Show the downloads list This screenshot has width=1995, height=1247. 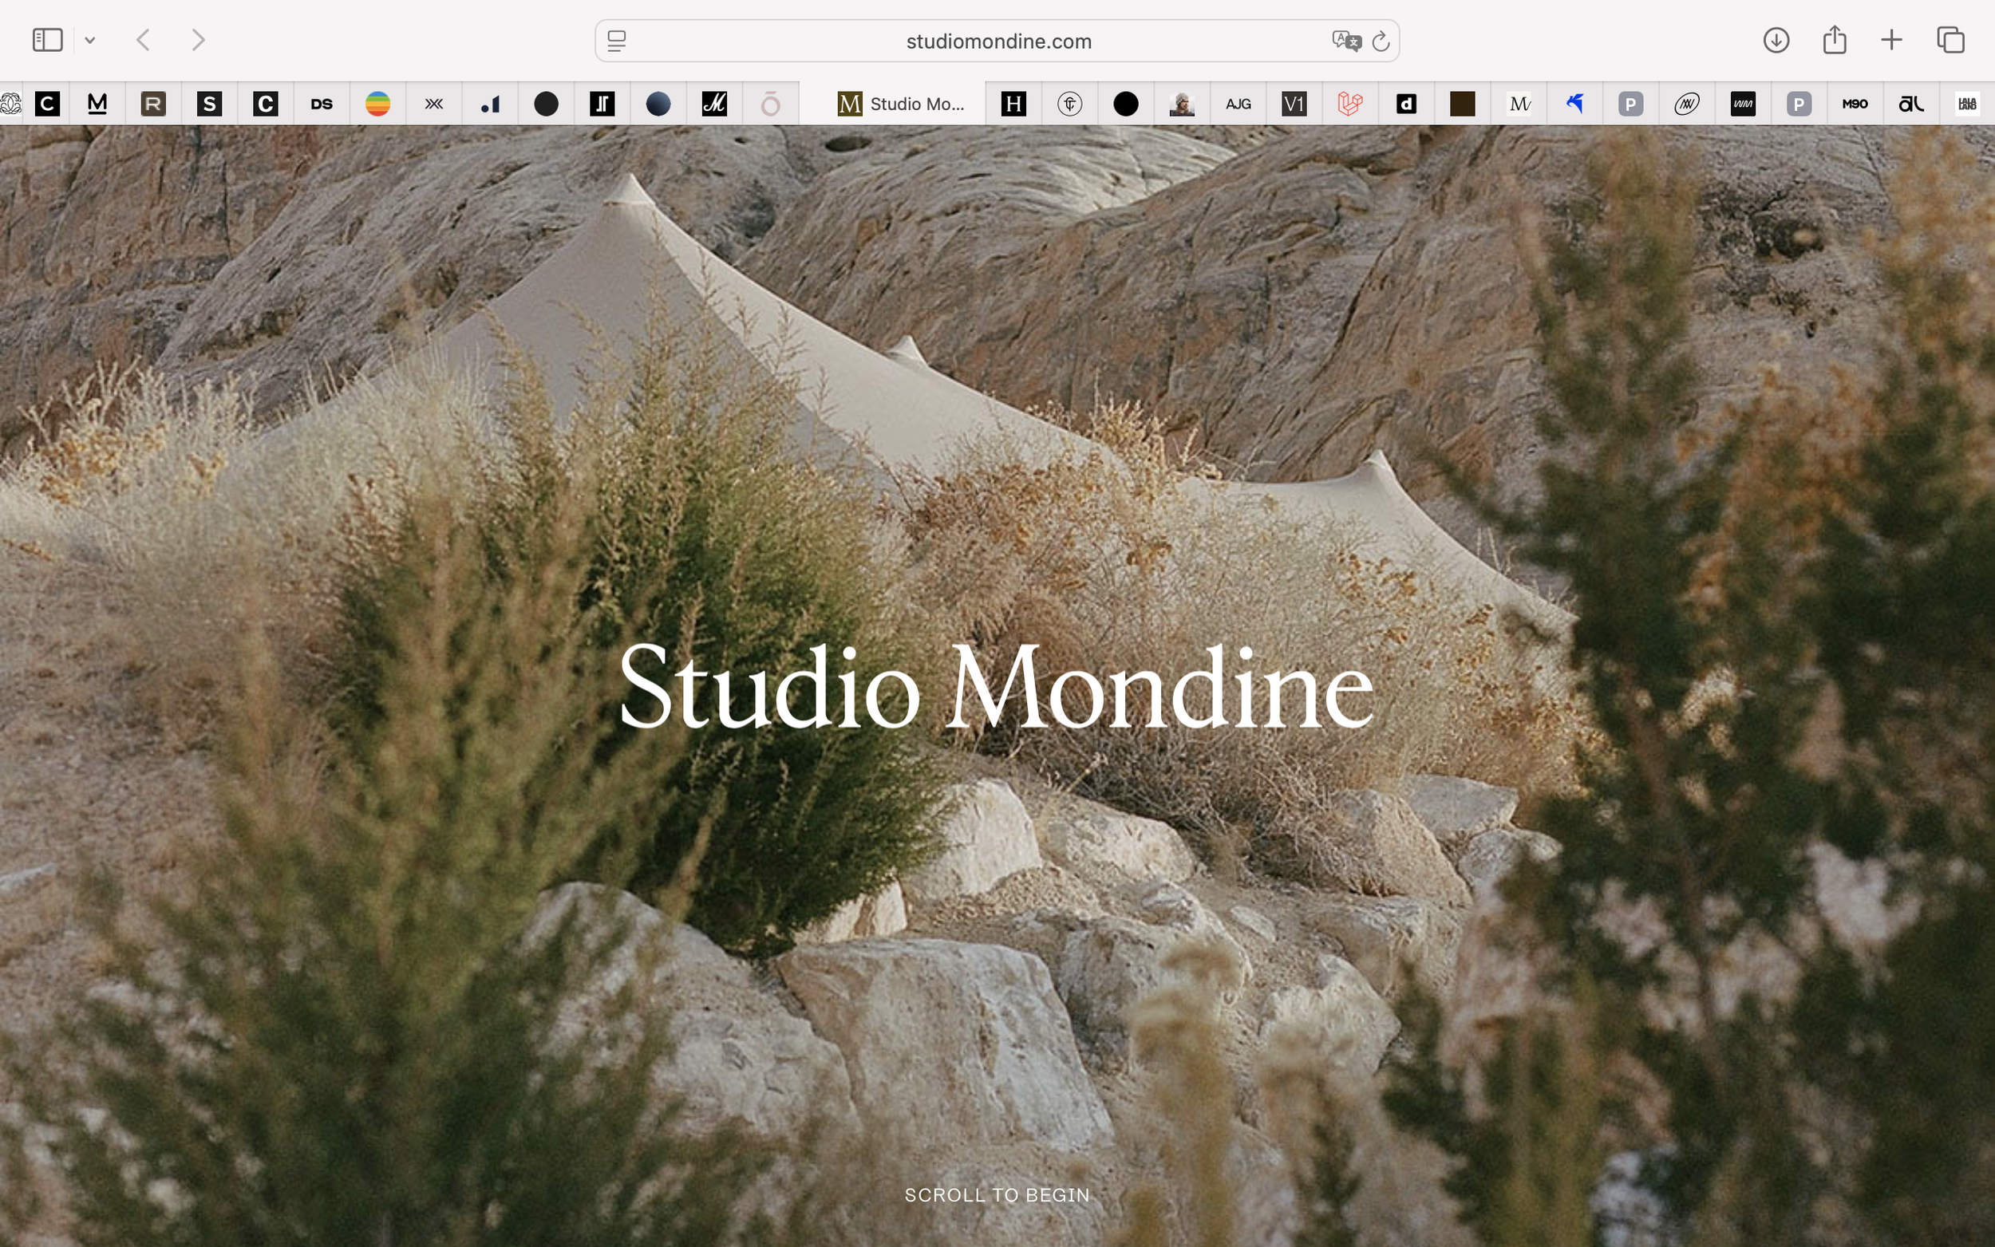pos(1776,40)
